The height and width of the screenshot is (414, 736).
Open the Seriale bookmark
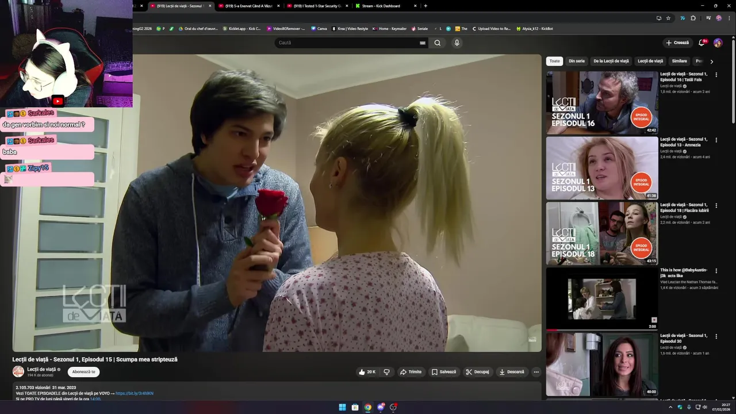420,28
